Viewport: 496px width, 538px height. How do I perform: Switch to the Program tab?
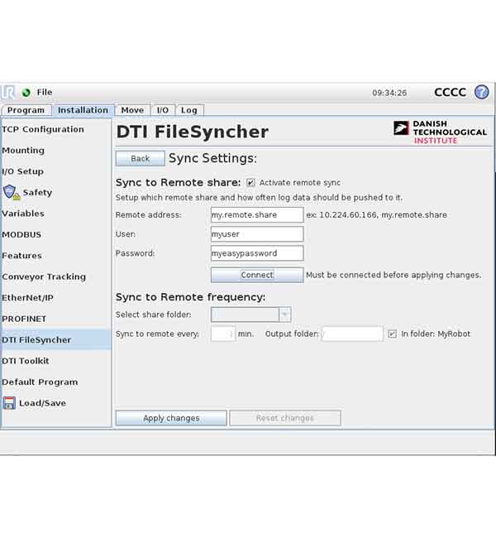click(26, 110)
